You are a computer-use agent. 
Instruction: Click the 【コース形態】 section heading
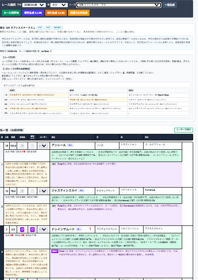click(x=9, y=57)
